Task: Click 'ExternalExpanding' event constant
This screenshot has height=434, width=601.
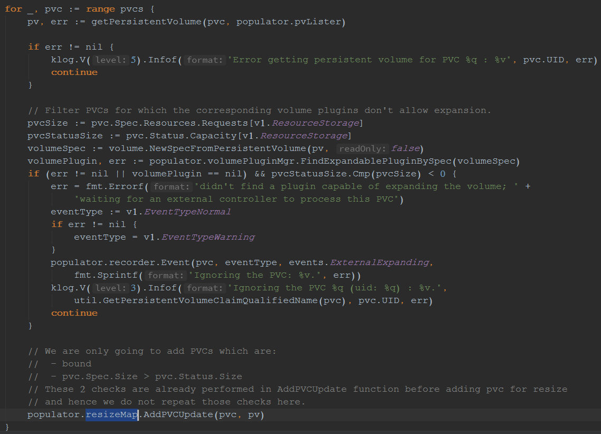Action: 380,262
